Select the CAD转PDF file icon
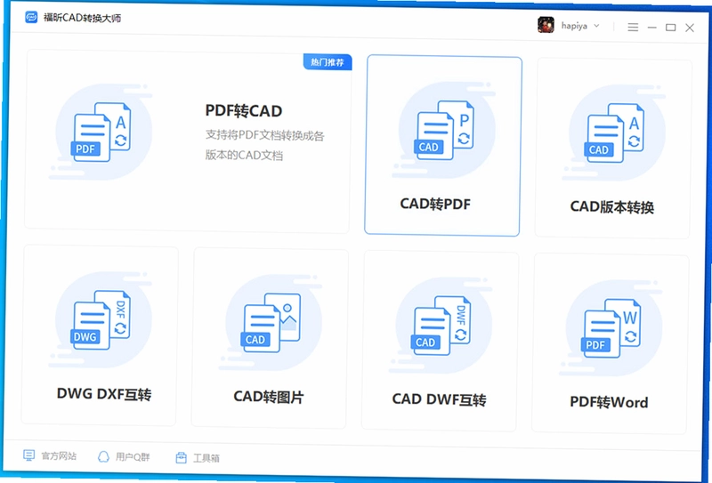The image size is (712, 483). coord(444,130)
